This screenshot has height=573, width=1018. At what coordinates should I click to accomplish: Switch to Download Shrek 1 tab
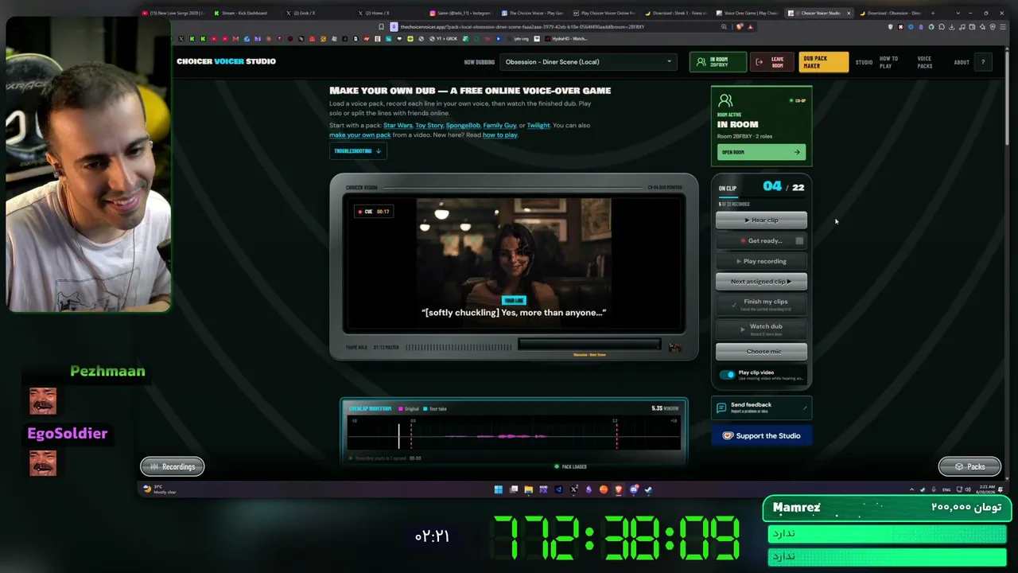[676, 13]
